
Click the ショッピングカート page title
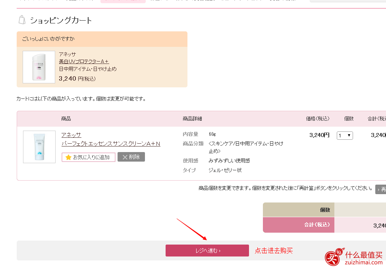point(61,20)
